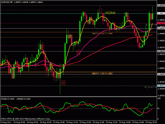
Task: Click the 24 Aug 2011 date label
Action: coord(6,122)
